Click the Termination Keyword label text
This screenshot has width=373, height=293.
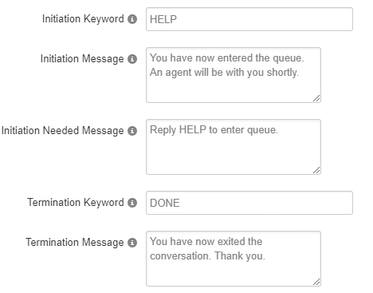[76, 203]
